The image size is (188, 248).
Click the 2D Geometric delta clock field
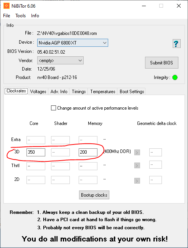pos(155,180)
